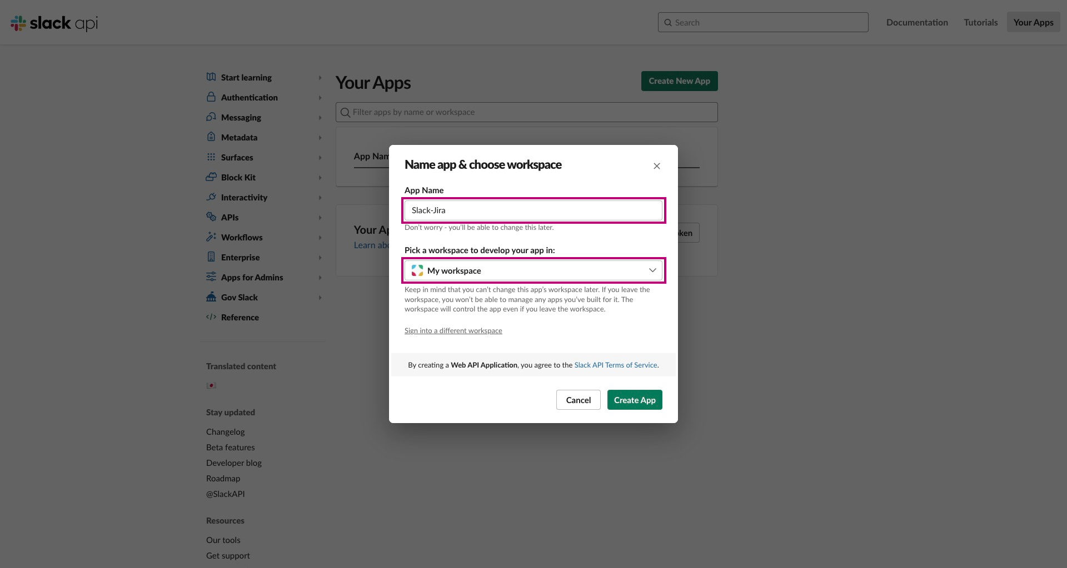Click the Metadata clipboard icon
Screen dimensions: 1067x568
click(211, 137)
